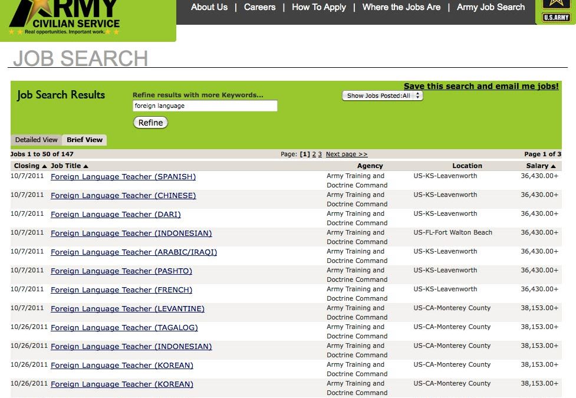Click the agency cell in the DARI row
This screenshot has width=576, height=398.
357,218
